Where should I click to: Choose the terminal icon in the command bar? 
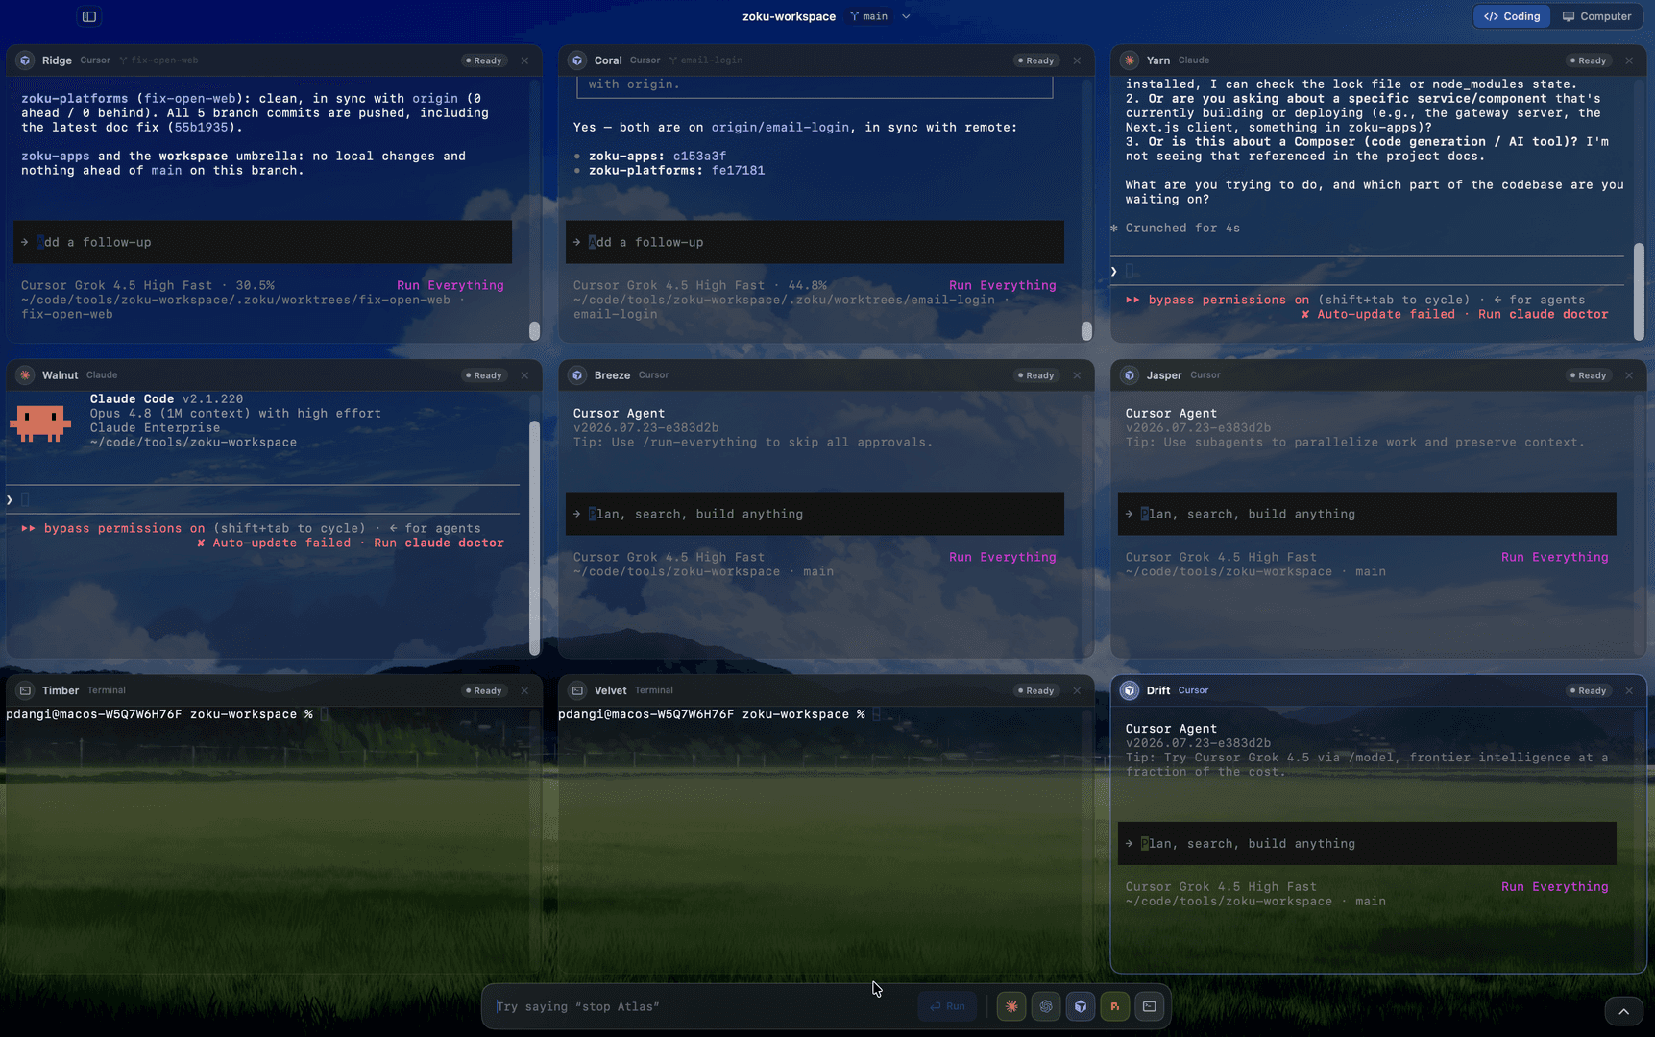coord(1150,1006)
